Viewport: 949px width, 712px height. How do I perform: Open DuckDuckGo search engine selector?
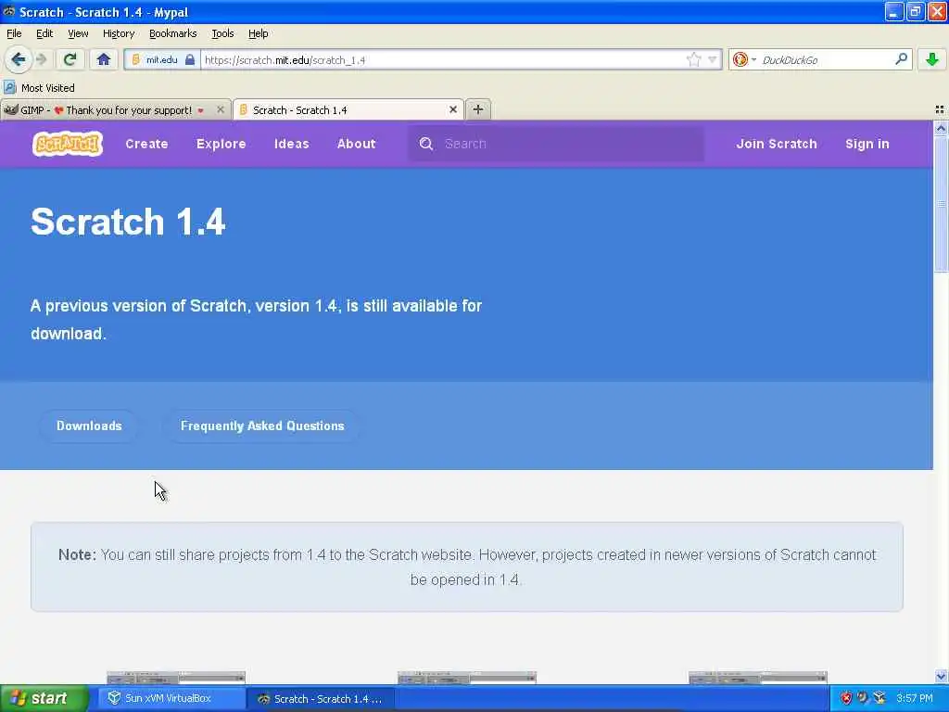pos(744,59)
